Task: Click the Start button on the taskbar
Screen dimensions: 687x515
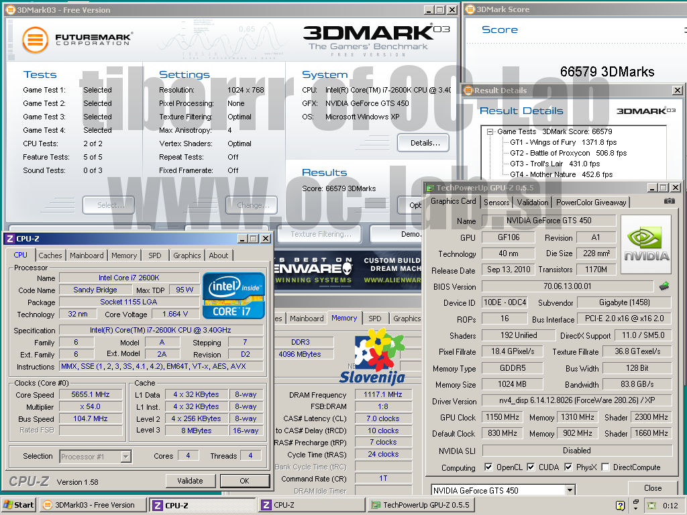Action: pyautogui.click(x=19, y=505)
